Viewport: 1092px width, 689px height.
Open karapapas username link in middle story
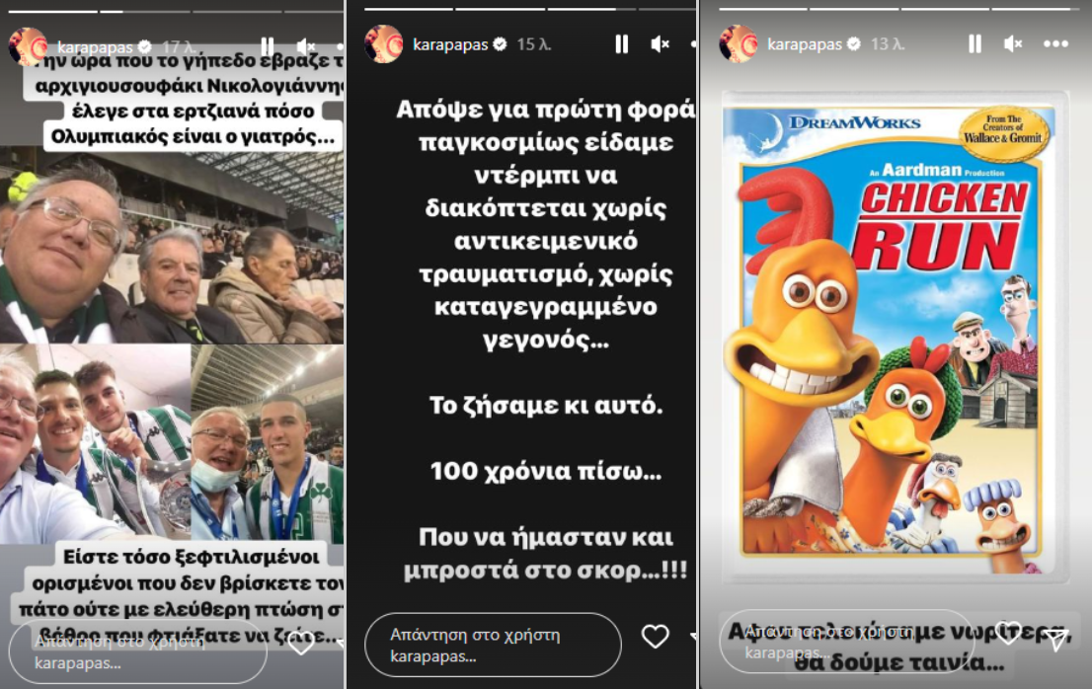[450, 44]
